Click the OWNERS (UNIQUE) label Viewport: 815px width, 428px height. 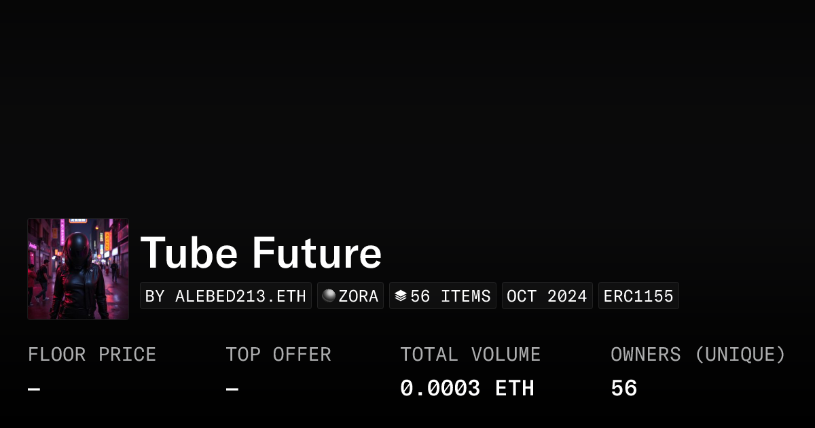(x=698, y=355)
